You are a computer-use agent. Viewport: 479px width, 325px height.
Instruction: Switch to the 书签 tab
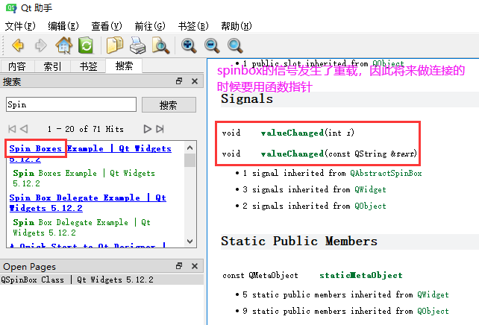tap(88, 66)
